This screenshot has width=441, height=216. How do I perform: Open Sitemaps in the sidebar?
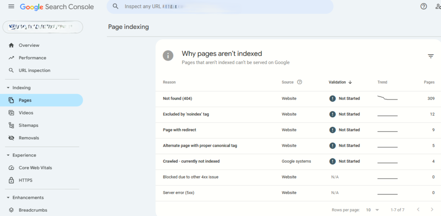[42, 125]
